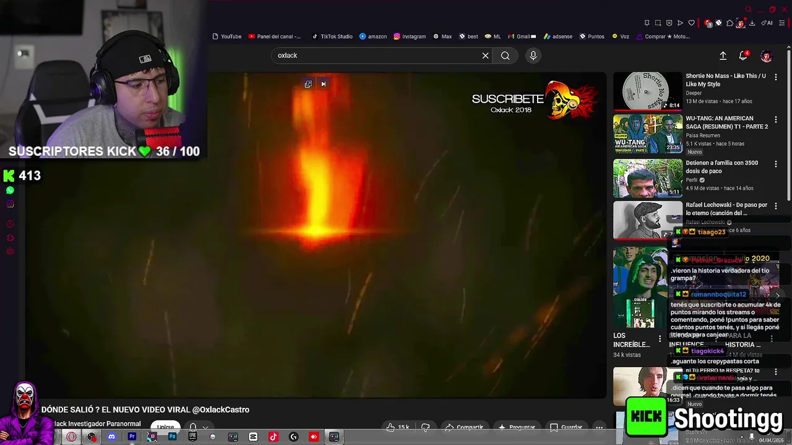
Task: Open the best bookmark
Action: pyautogui.click(x=468, y=36)
